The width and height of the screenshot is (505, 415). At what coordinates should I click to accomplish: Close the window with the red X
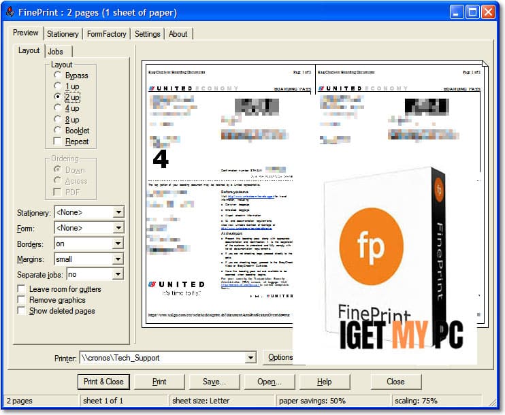tap(488, 12)
